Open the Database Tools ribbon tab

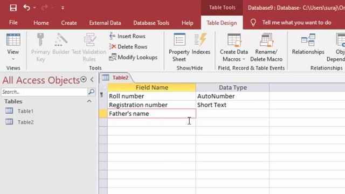[151, 23]
